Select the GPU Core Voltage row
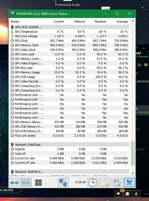 [69, 36]
